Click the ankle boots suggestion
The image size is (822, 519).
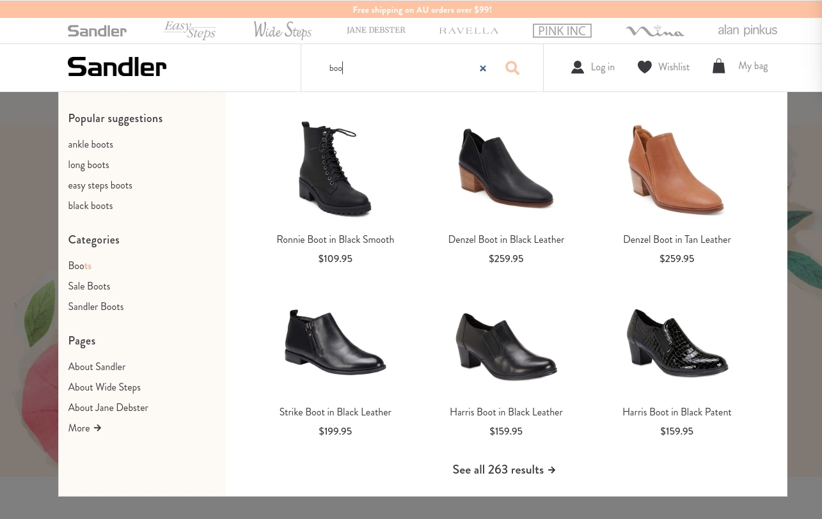point(90,144)
